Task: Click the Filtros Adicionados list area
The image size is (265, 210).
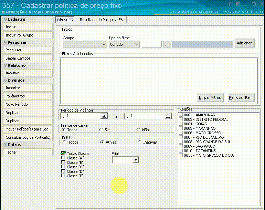Action: click(x=159, y=81)
